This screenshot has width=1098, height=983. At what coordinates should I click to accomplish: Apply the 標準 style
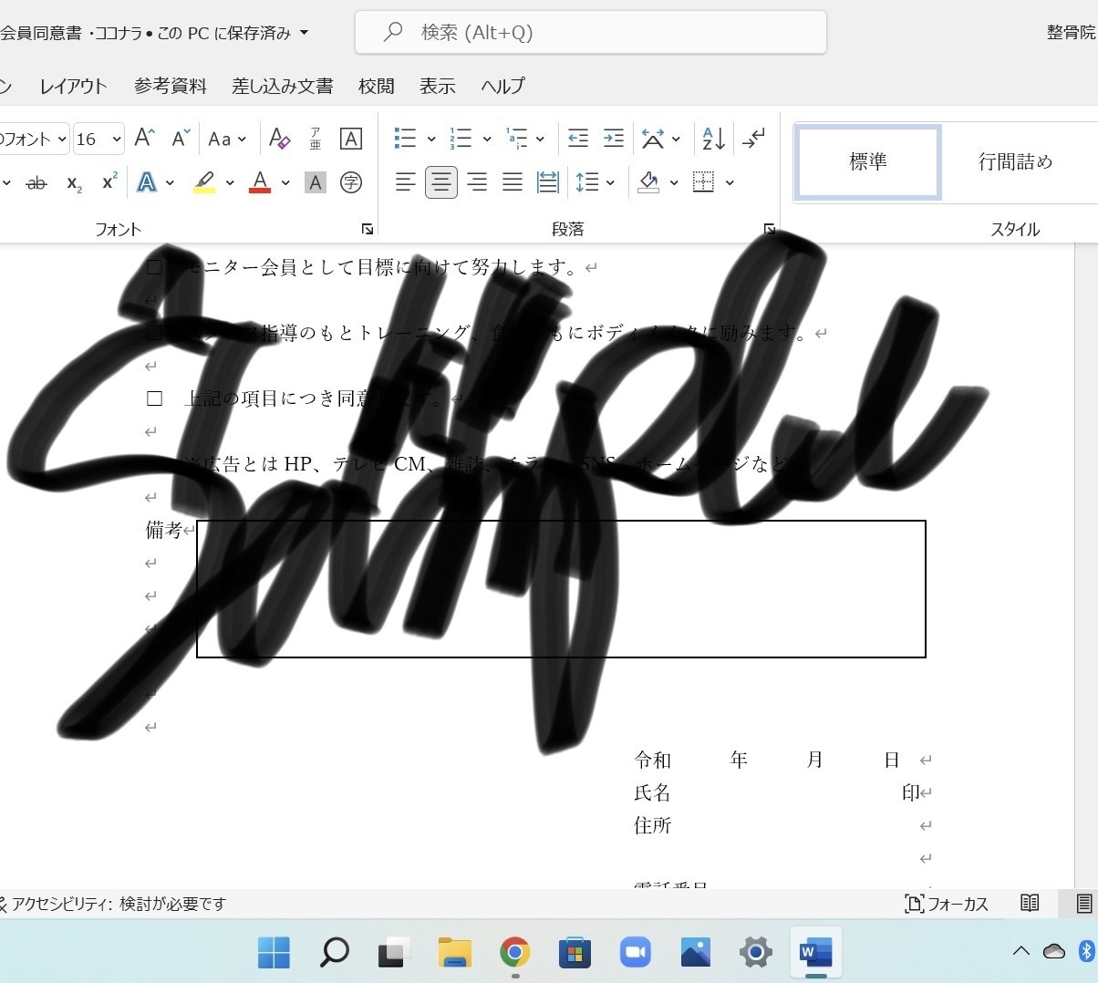click(x=868, y=161)
